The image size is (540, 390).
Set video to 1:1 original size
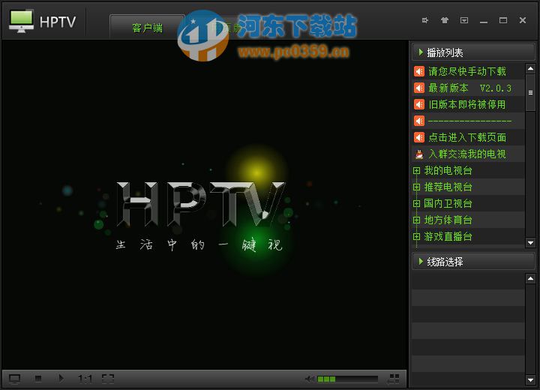tap(85, 379)
